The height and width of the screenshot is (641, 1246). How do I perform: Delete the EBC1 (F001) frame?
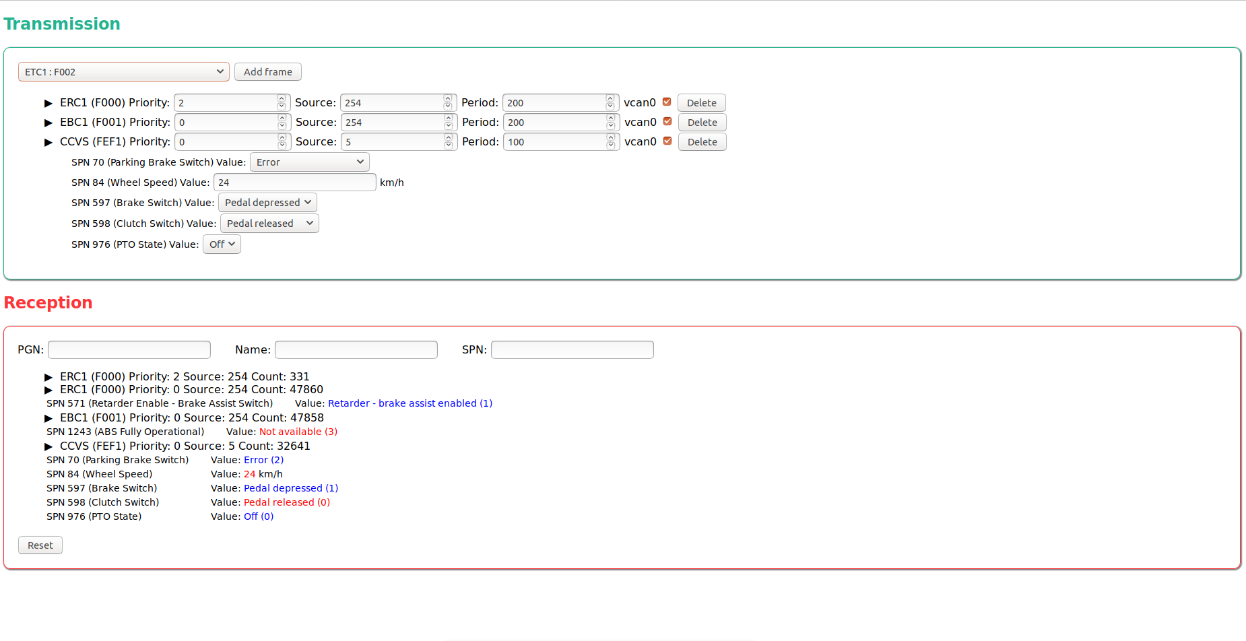(702, 123)
